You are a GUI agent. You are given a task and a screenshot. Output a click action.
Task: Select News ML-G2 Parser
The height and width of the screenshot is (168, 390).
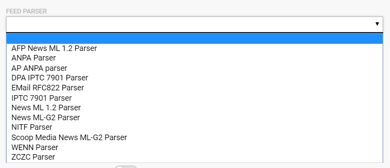pyautogui.click(x=46, y=117)
